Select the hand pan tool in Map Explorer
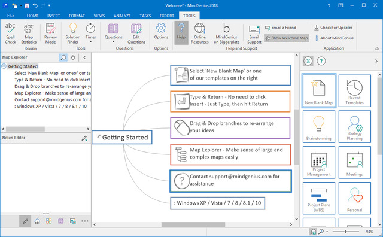383x237 pixels. 73,57
